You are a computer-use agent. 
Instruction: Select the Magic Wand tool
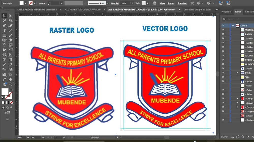point(4,21)
